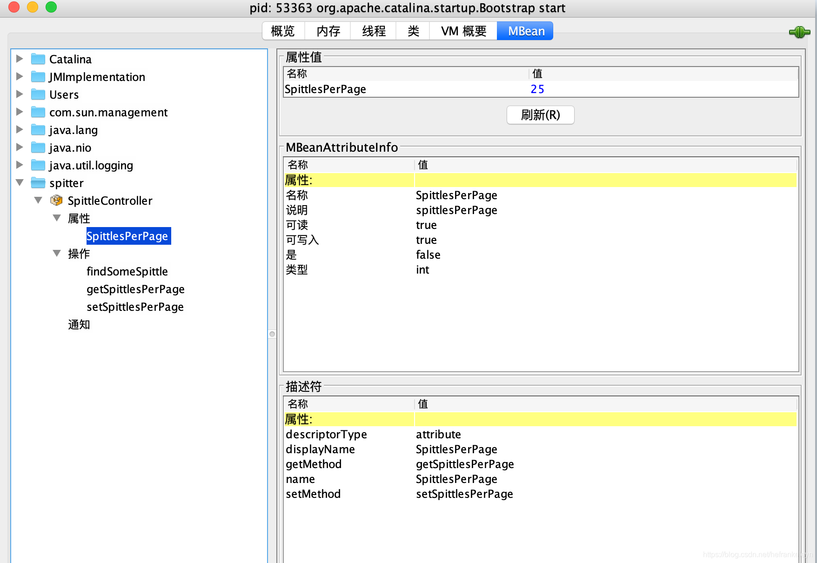Collapse the spitter tree node
817x563 pixels.
pos(20,182)
